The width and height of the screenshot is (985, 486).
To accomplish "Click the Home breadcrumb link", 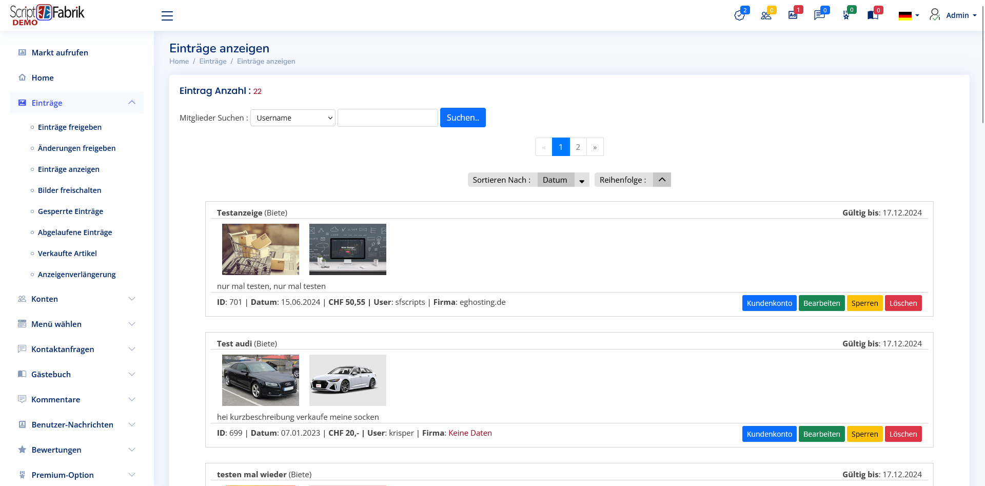I will click(179, 61).
